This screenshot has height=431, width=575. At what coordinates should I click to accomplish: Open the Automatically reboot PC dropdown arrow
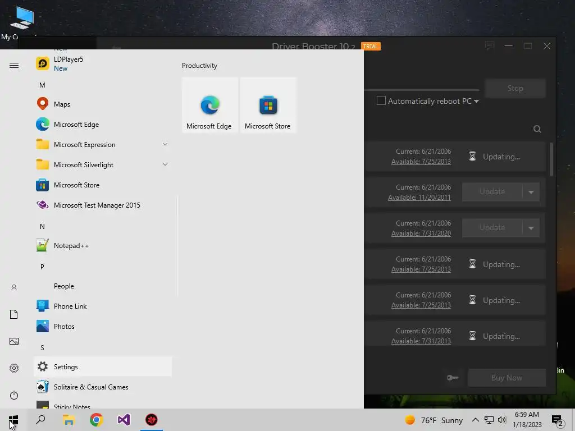pos(476,101)
